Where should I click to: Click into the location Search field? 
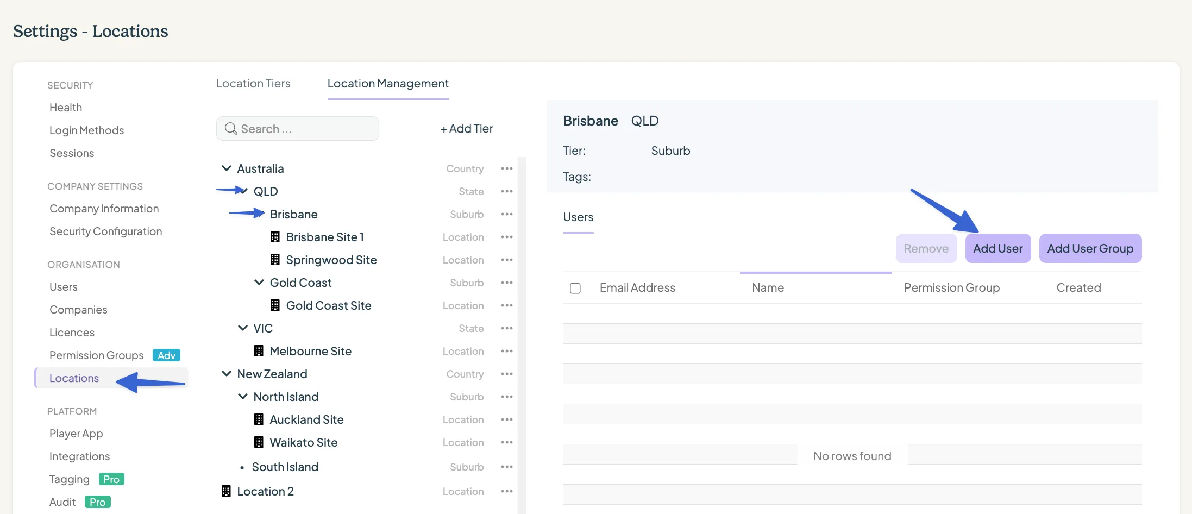tap(298, 129)
